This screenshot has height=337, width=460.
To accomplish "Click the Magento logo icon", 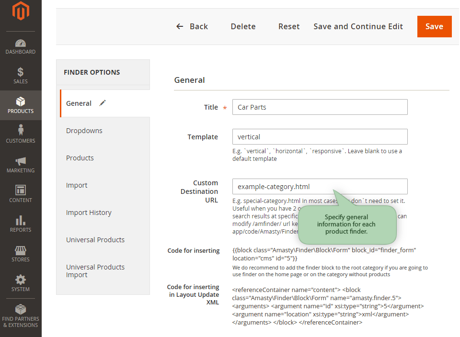I will pos(21,11).
